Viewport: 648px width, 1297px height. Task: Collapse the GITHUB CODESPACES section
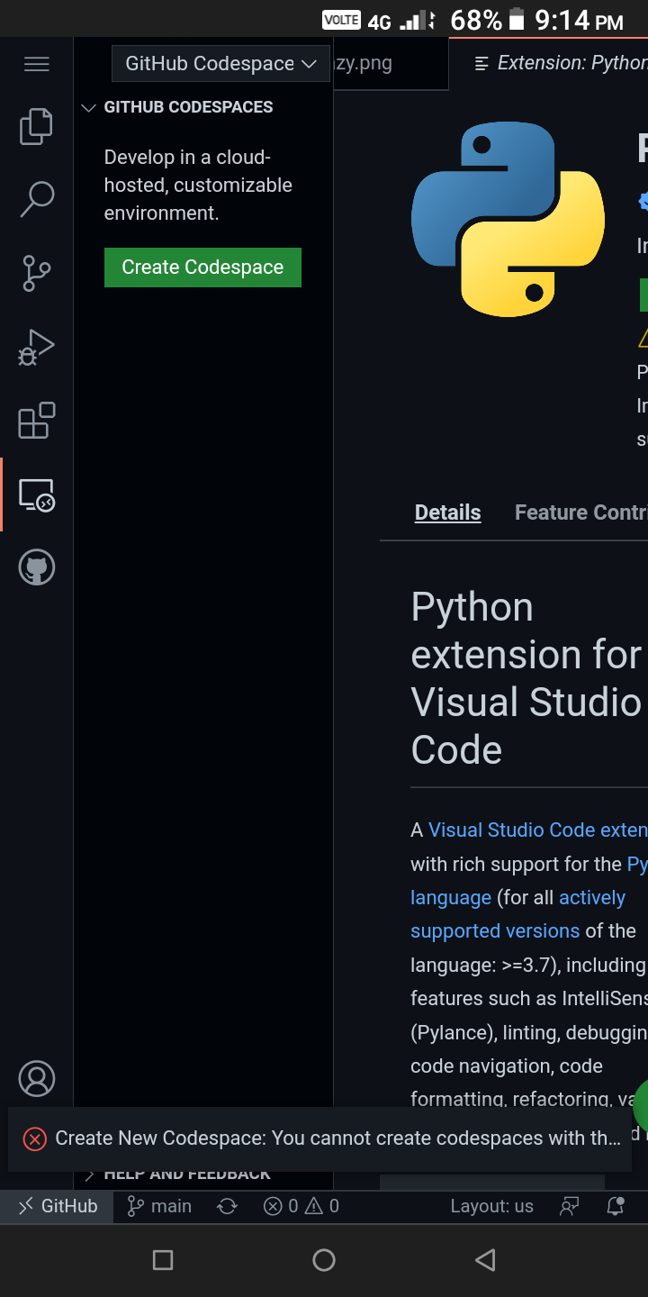click(88, 107)
